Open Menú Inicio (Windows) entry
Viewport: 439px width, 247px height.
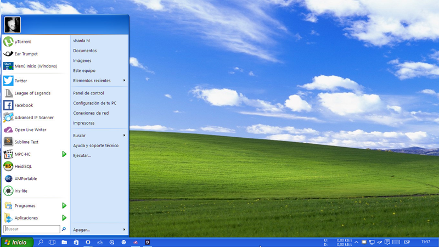click(x=36, y=66)
